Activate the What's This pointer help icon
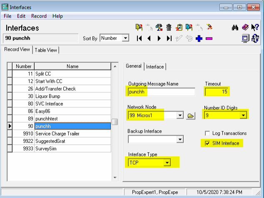Image resolution: width=264 pixels, height=198 pixels. point(255,27)
